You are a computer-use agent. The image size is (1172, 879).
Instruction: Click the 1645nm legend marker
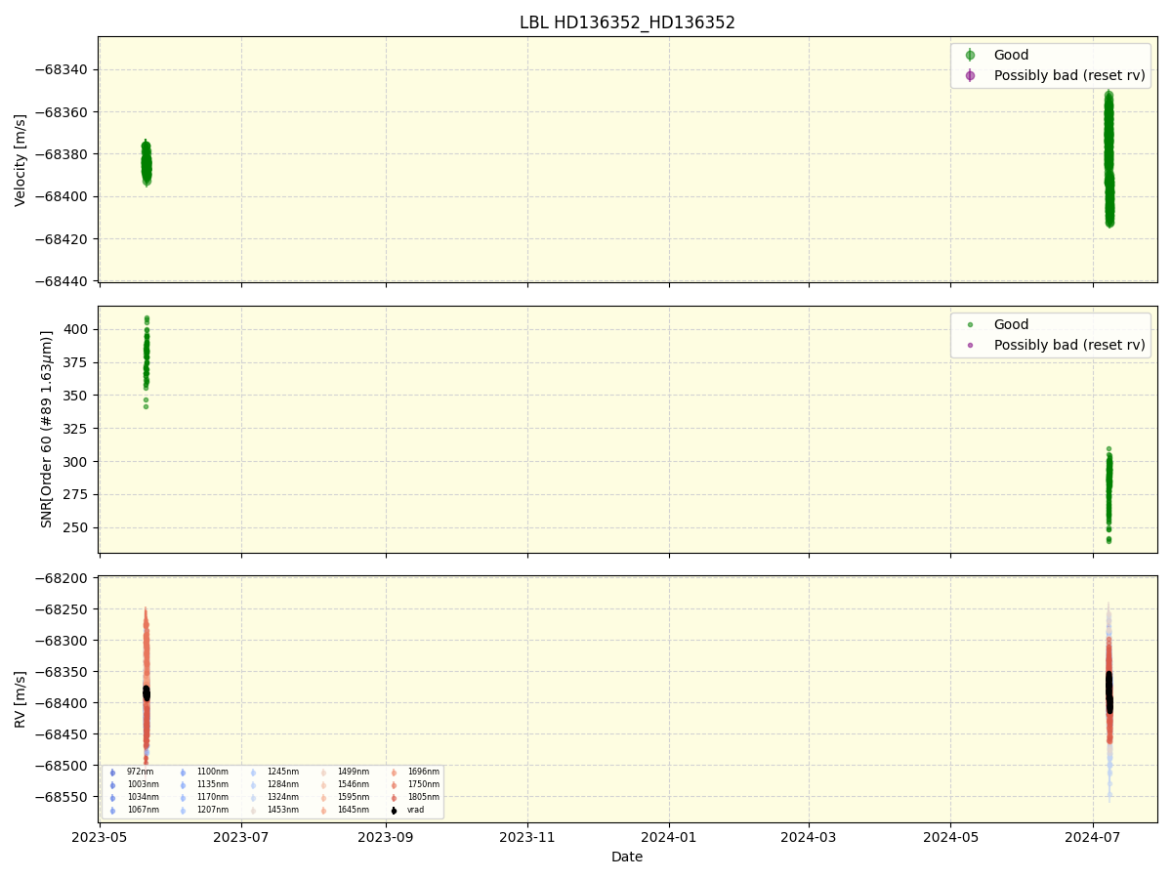click(323, 811)
